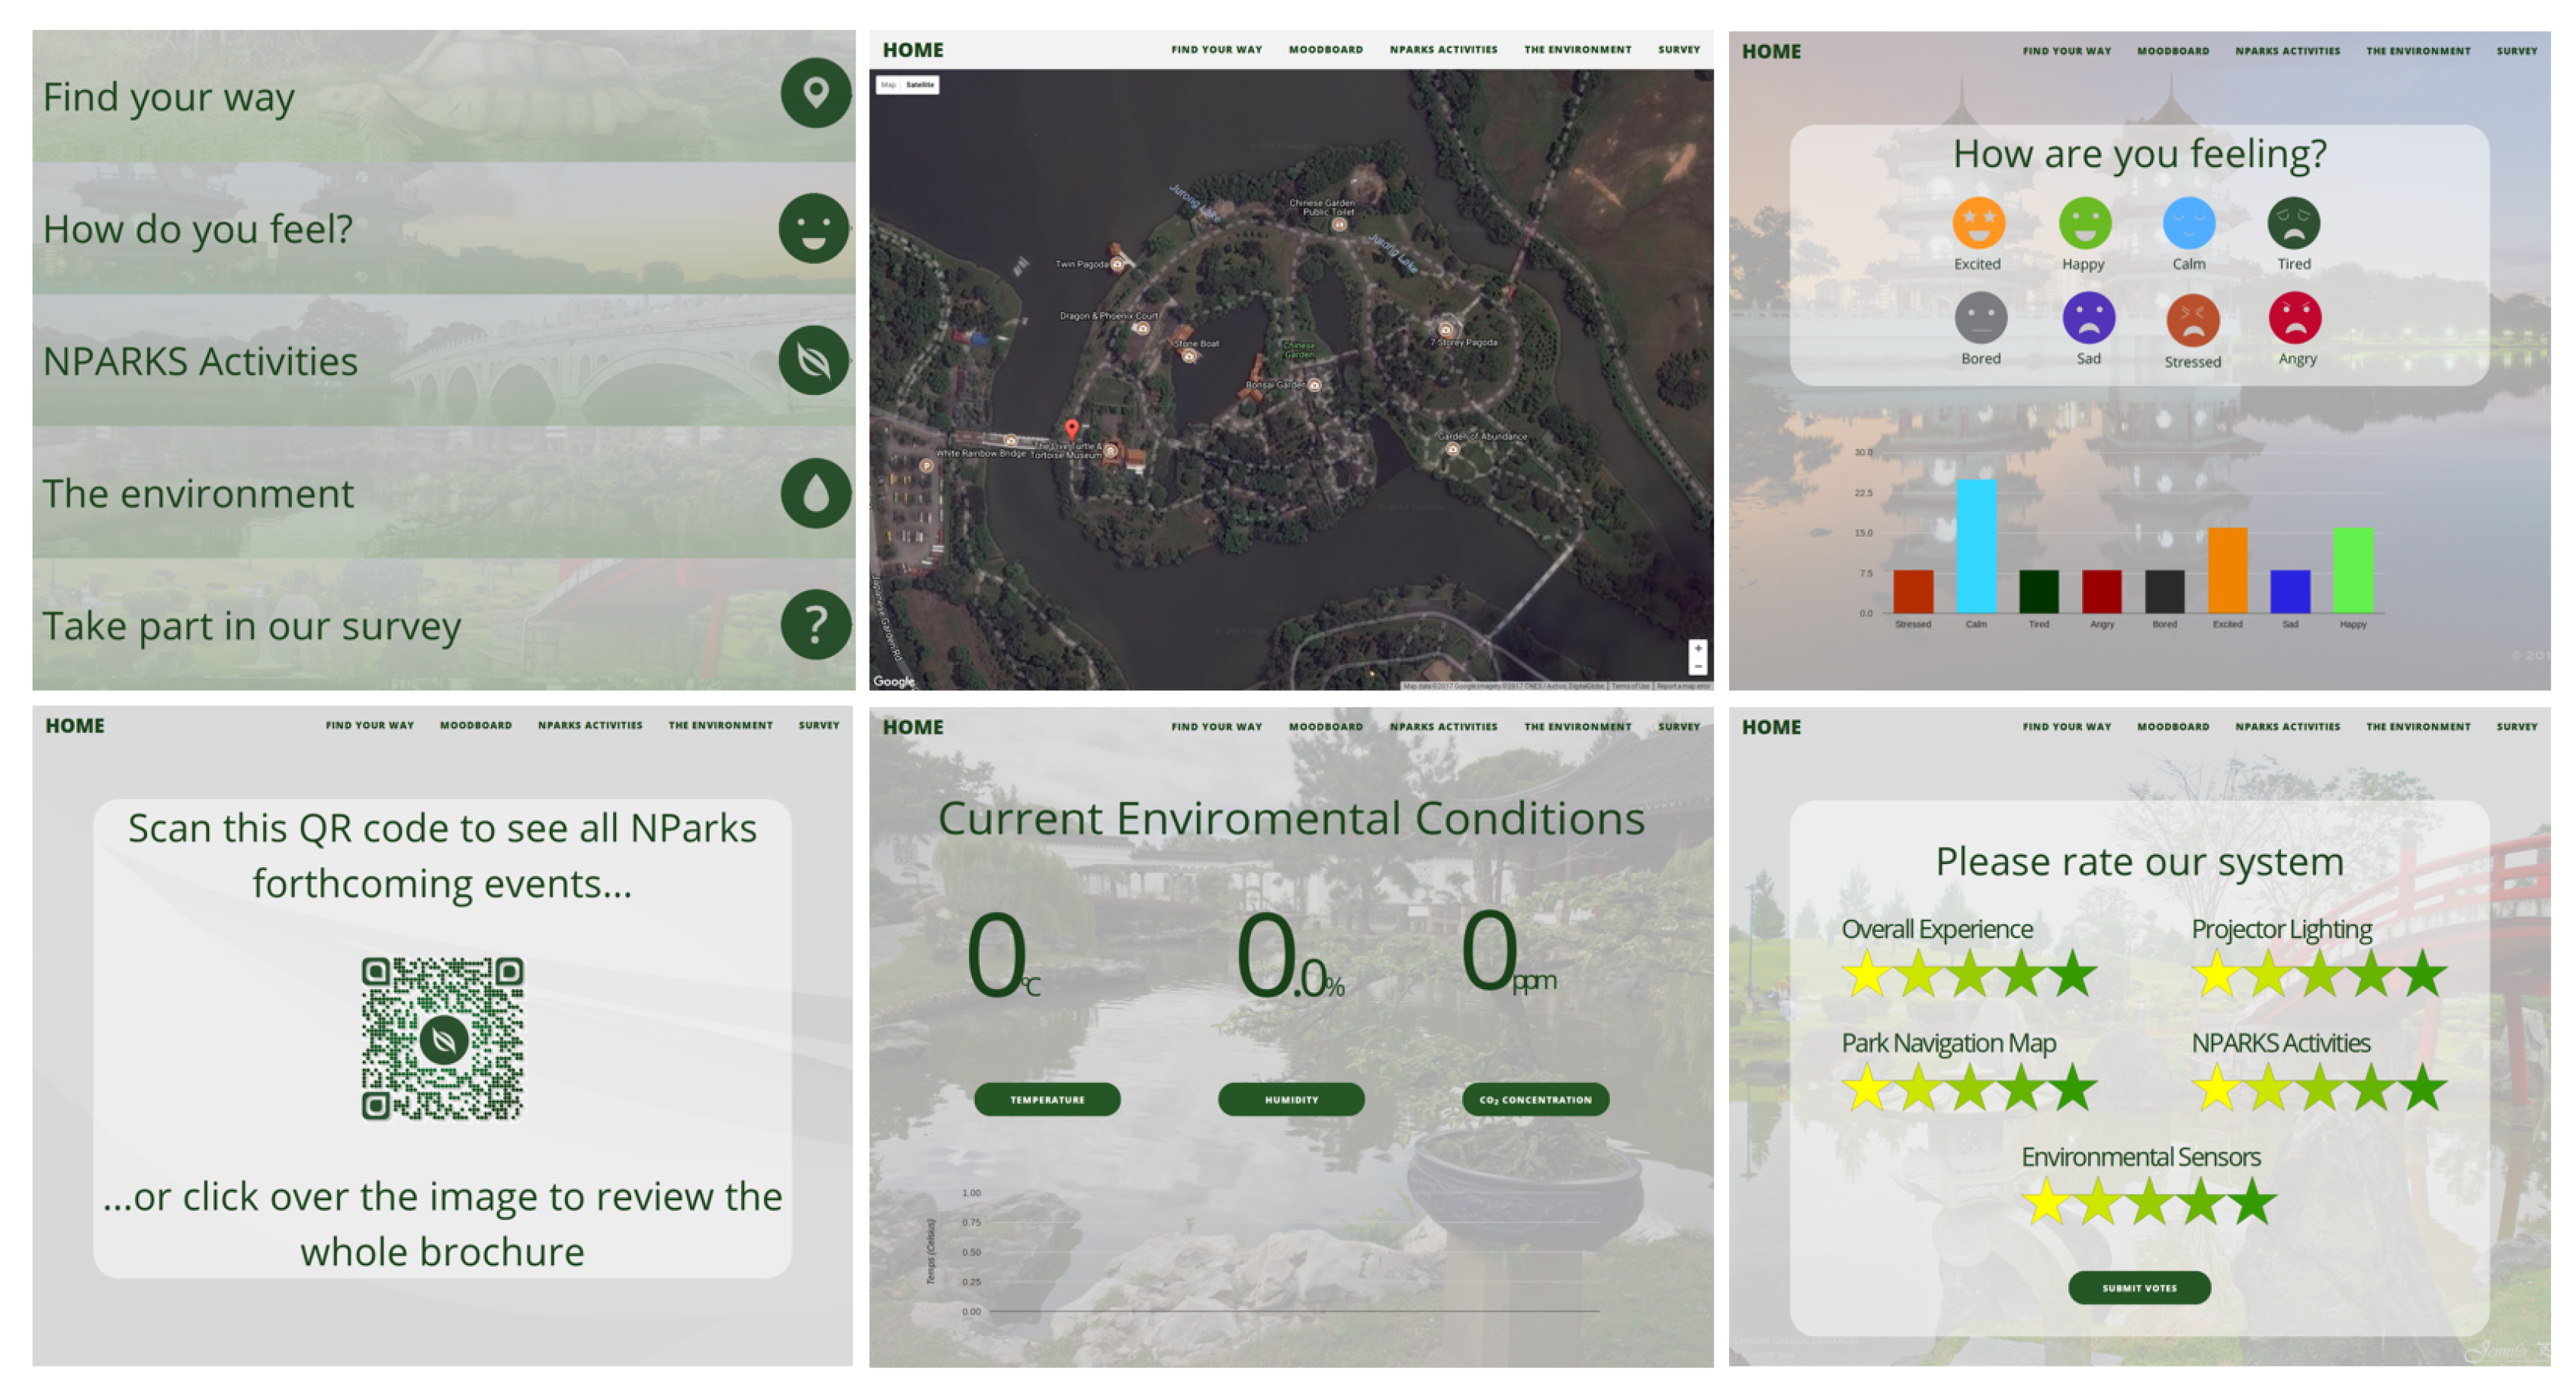Go to THE ENVIRONMENT from the QR page menu

coord(720,725)
